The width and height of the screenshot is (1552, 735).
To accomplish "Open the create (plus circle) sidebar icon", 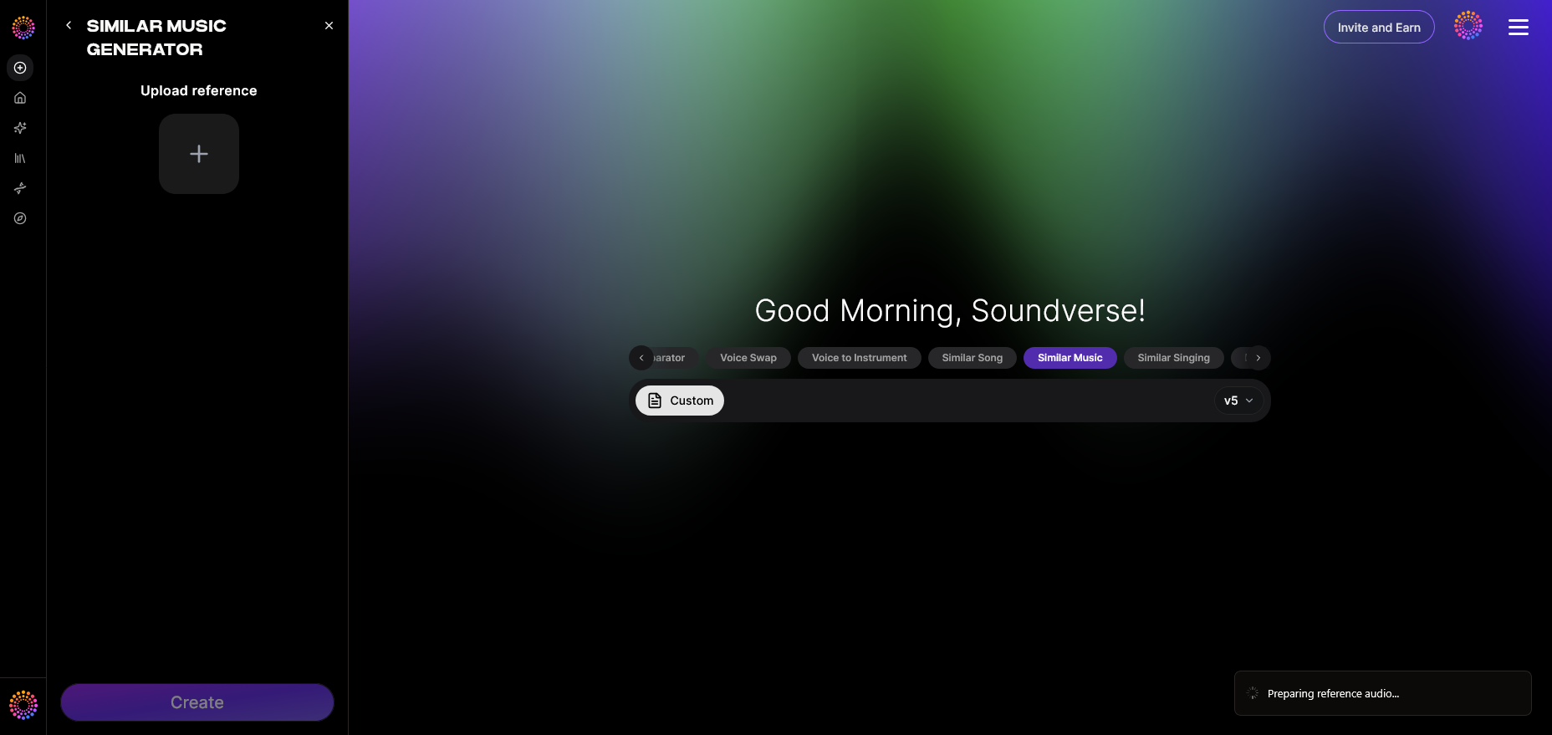I will point(20,68).
